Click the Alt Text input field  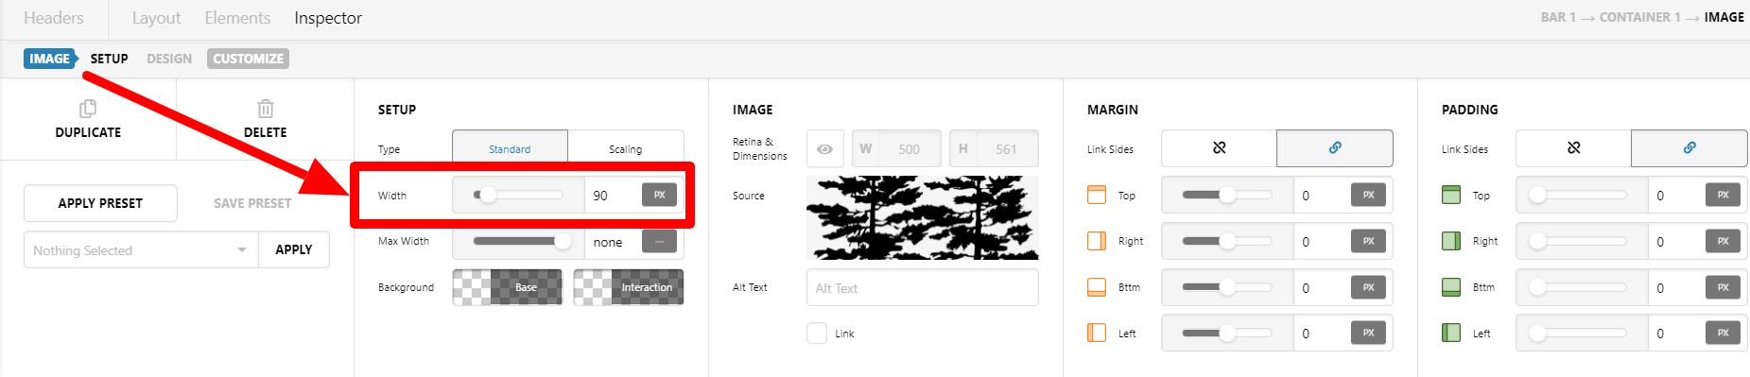(922, 288)
